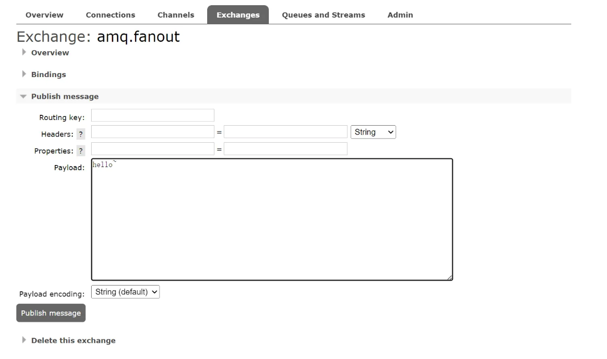
Task: Click inside the Payload text area
Action: (272, 220)
